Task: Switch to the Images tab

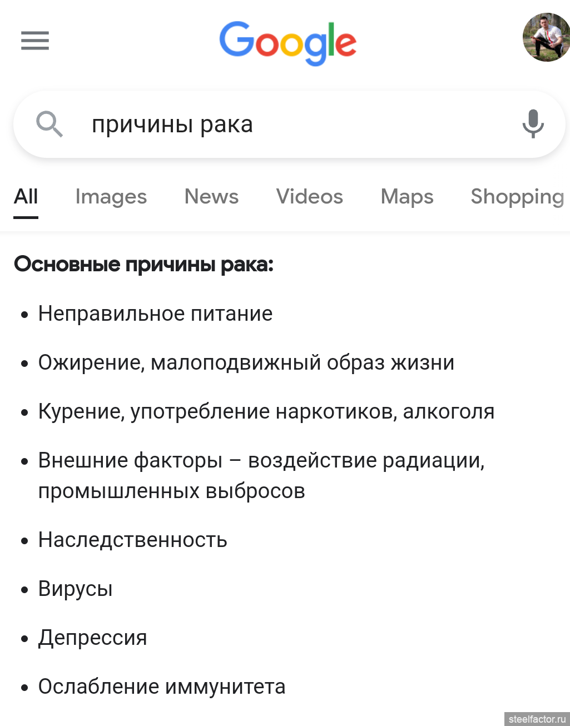Action: [111, 197]
